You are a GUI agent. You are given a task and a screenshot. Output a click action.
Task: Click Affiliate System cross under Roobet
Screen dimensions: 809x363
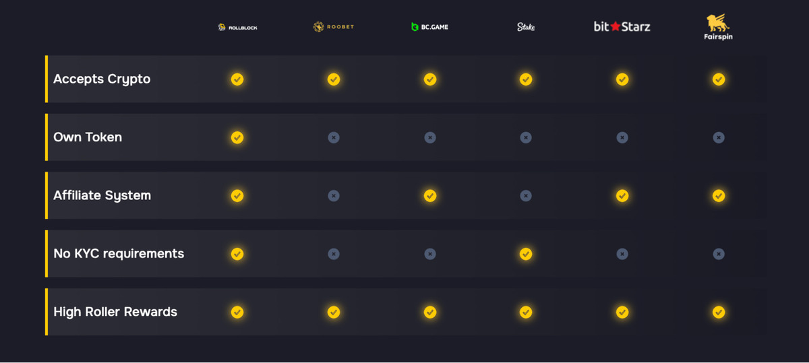coord(334,196)
